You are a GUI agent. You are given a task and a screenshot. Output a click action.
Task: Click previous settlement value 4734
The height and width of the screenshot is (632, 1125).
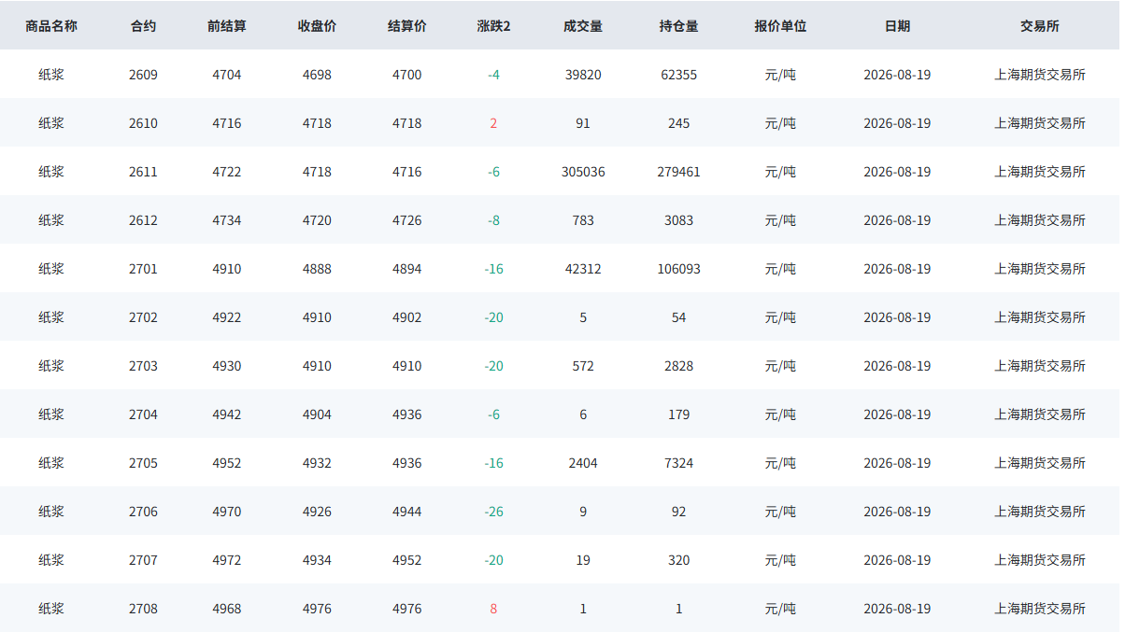click(x=227, y=220)
